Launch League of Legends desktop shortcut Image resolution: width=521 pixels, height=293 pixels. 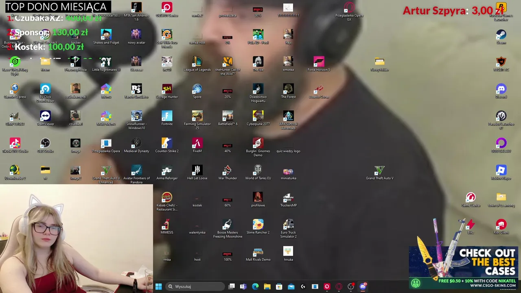coord(197,64)
